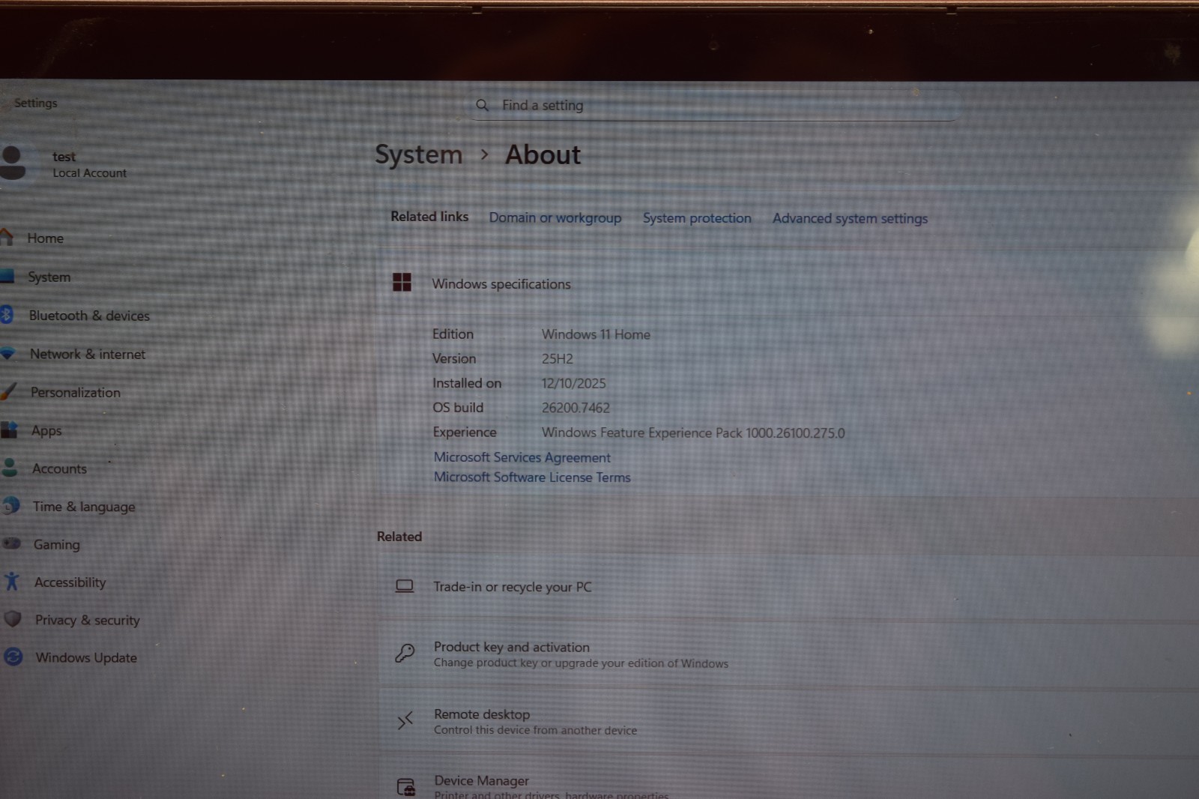The image size is (1199, 799).
Task: Click the Home sidebar icon
Action: (x=6, y=238)
